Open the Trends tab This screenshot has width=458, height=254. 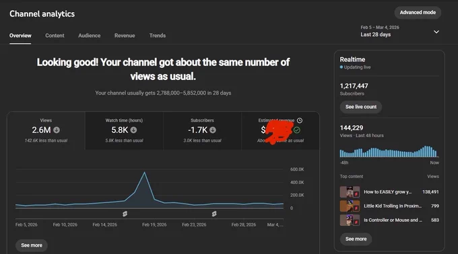pyautogui.click(x=158, y=36)
